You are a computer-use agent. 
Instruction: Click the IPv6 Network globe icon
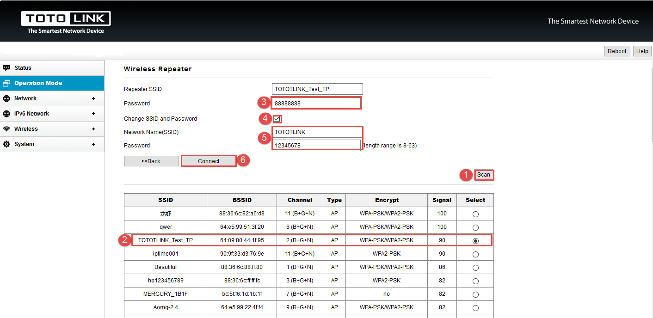tap(6, 114)
